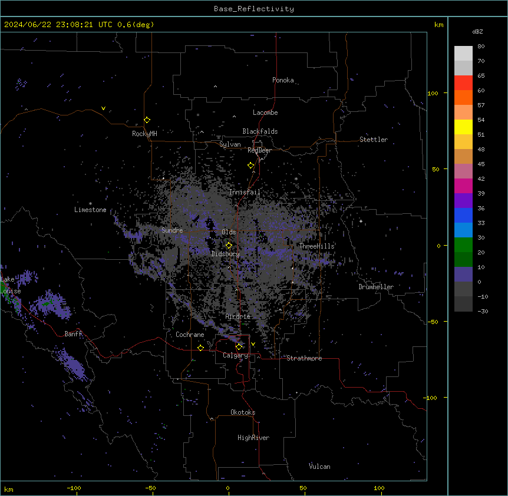The image size is (508, 496).
Task: Click the 100 tick on vertical axis
Action: pos(433,93)
